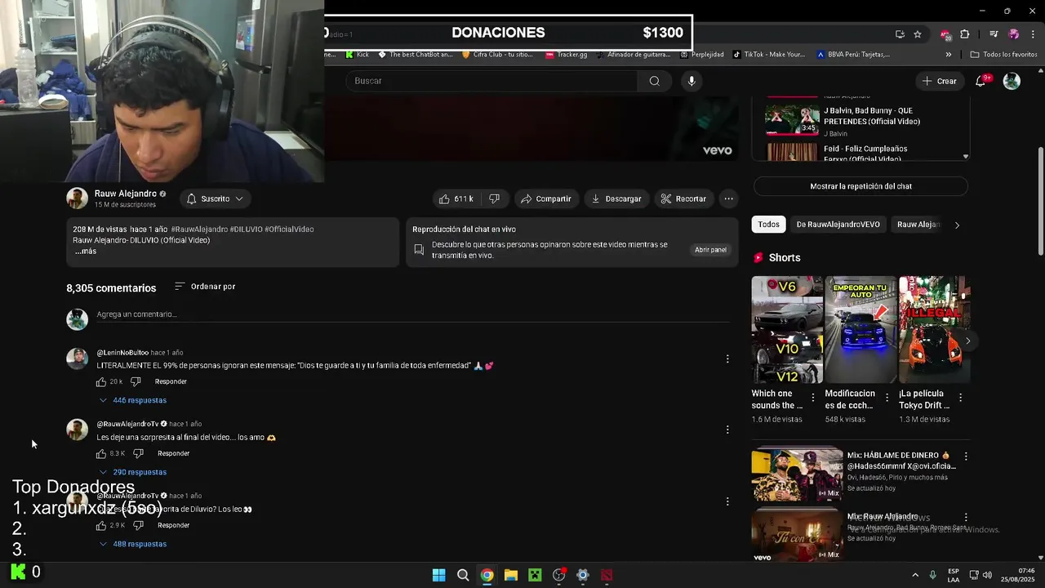Select the 'Todos' filter chip
This screenshot has width=1045, height=588.
[769, 225]
